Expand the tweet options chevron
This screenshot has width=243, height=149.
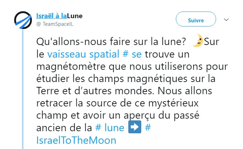click(226, 20)
